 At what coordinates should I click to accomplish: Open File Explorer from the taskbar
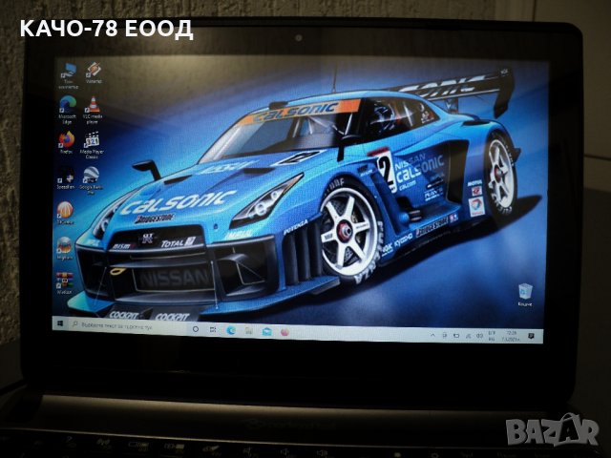[248, 331]
